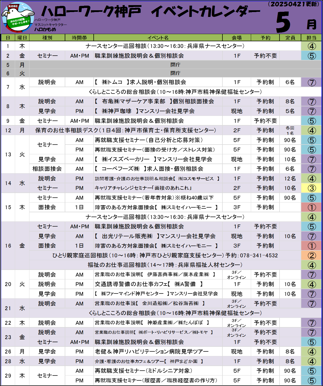323x386 pixels.
Task: Click the circled 7 in ㈱トムコ row
Action: 311,82
